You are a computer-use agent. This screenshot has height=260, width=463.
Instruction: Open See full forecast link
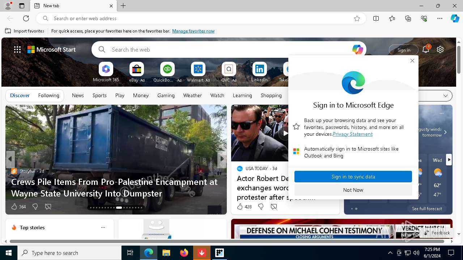(427, 209)
